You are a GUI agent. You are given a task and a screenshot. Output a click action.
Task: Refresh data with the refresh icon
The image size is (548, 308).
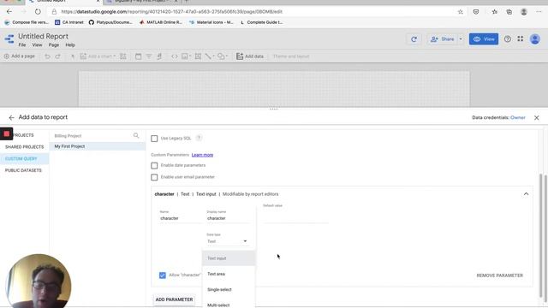click(414, 39)
